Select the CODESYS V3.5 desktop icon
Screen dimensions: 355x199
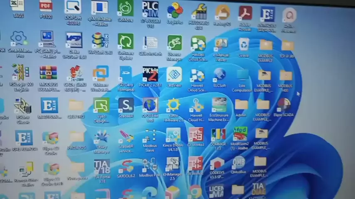pyautogui.click(x=217, y=165)
